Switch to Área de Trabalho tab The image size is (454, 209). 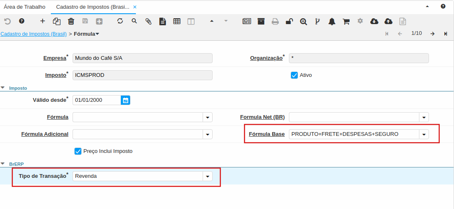25,7
